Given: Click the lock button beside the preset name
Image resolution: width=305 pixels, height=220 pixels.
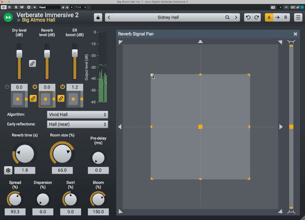Looking at the screenshot, I should tap(98, 17).
